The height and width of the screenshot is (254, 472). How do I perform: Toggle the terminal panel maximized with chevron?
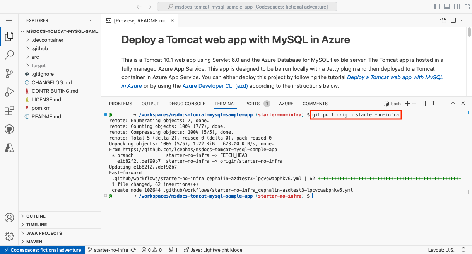click(453, 103)
